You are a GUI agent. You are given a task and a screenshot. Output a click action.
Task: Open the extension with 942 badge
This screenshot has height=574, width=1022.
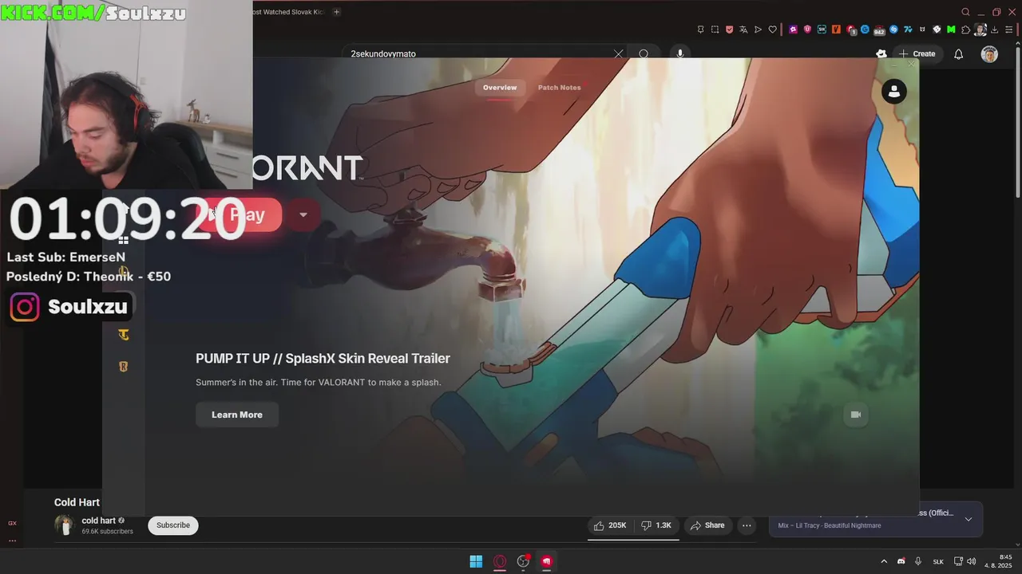[x=879, y=30]
